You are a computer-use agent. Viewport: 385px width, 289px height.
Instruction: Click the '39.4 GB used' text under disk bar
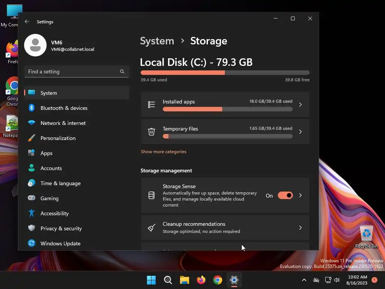pyautogui.click(x=154, y=80)
